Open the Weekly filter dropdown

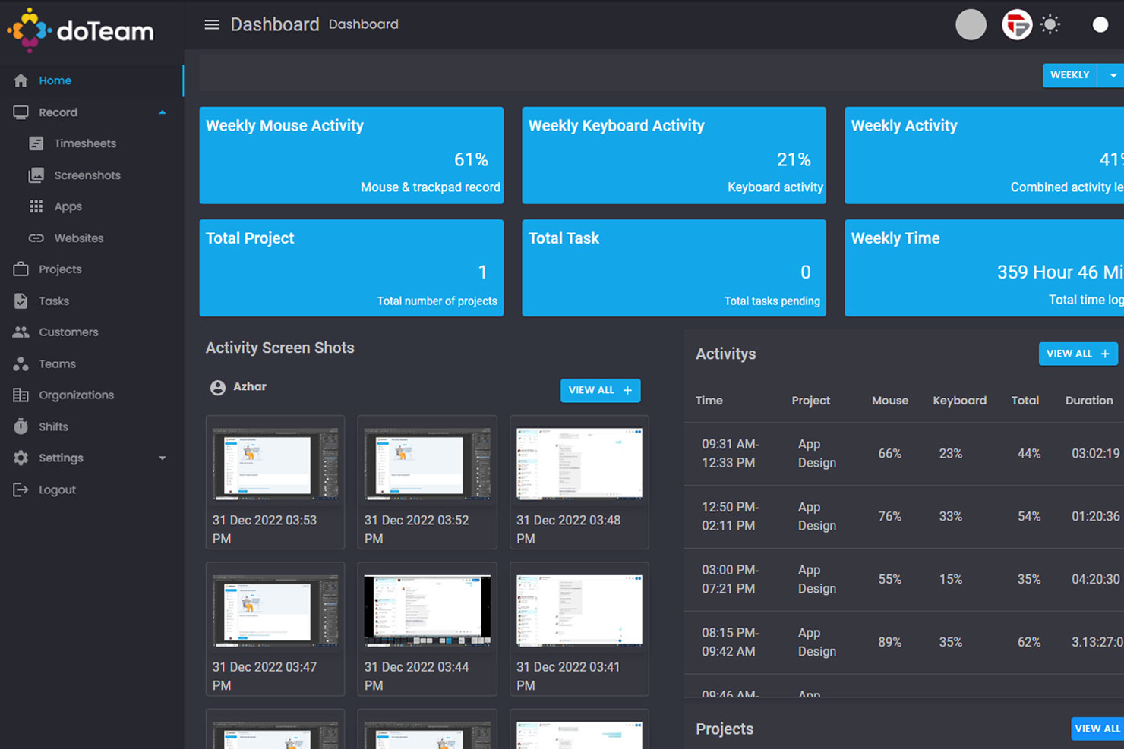[1112, 75]
